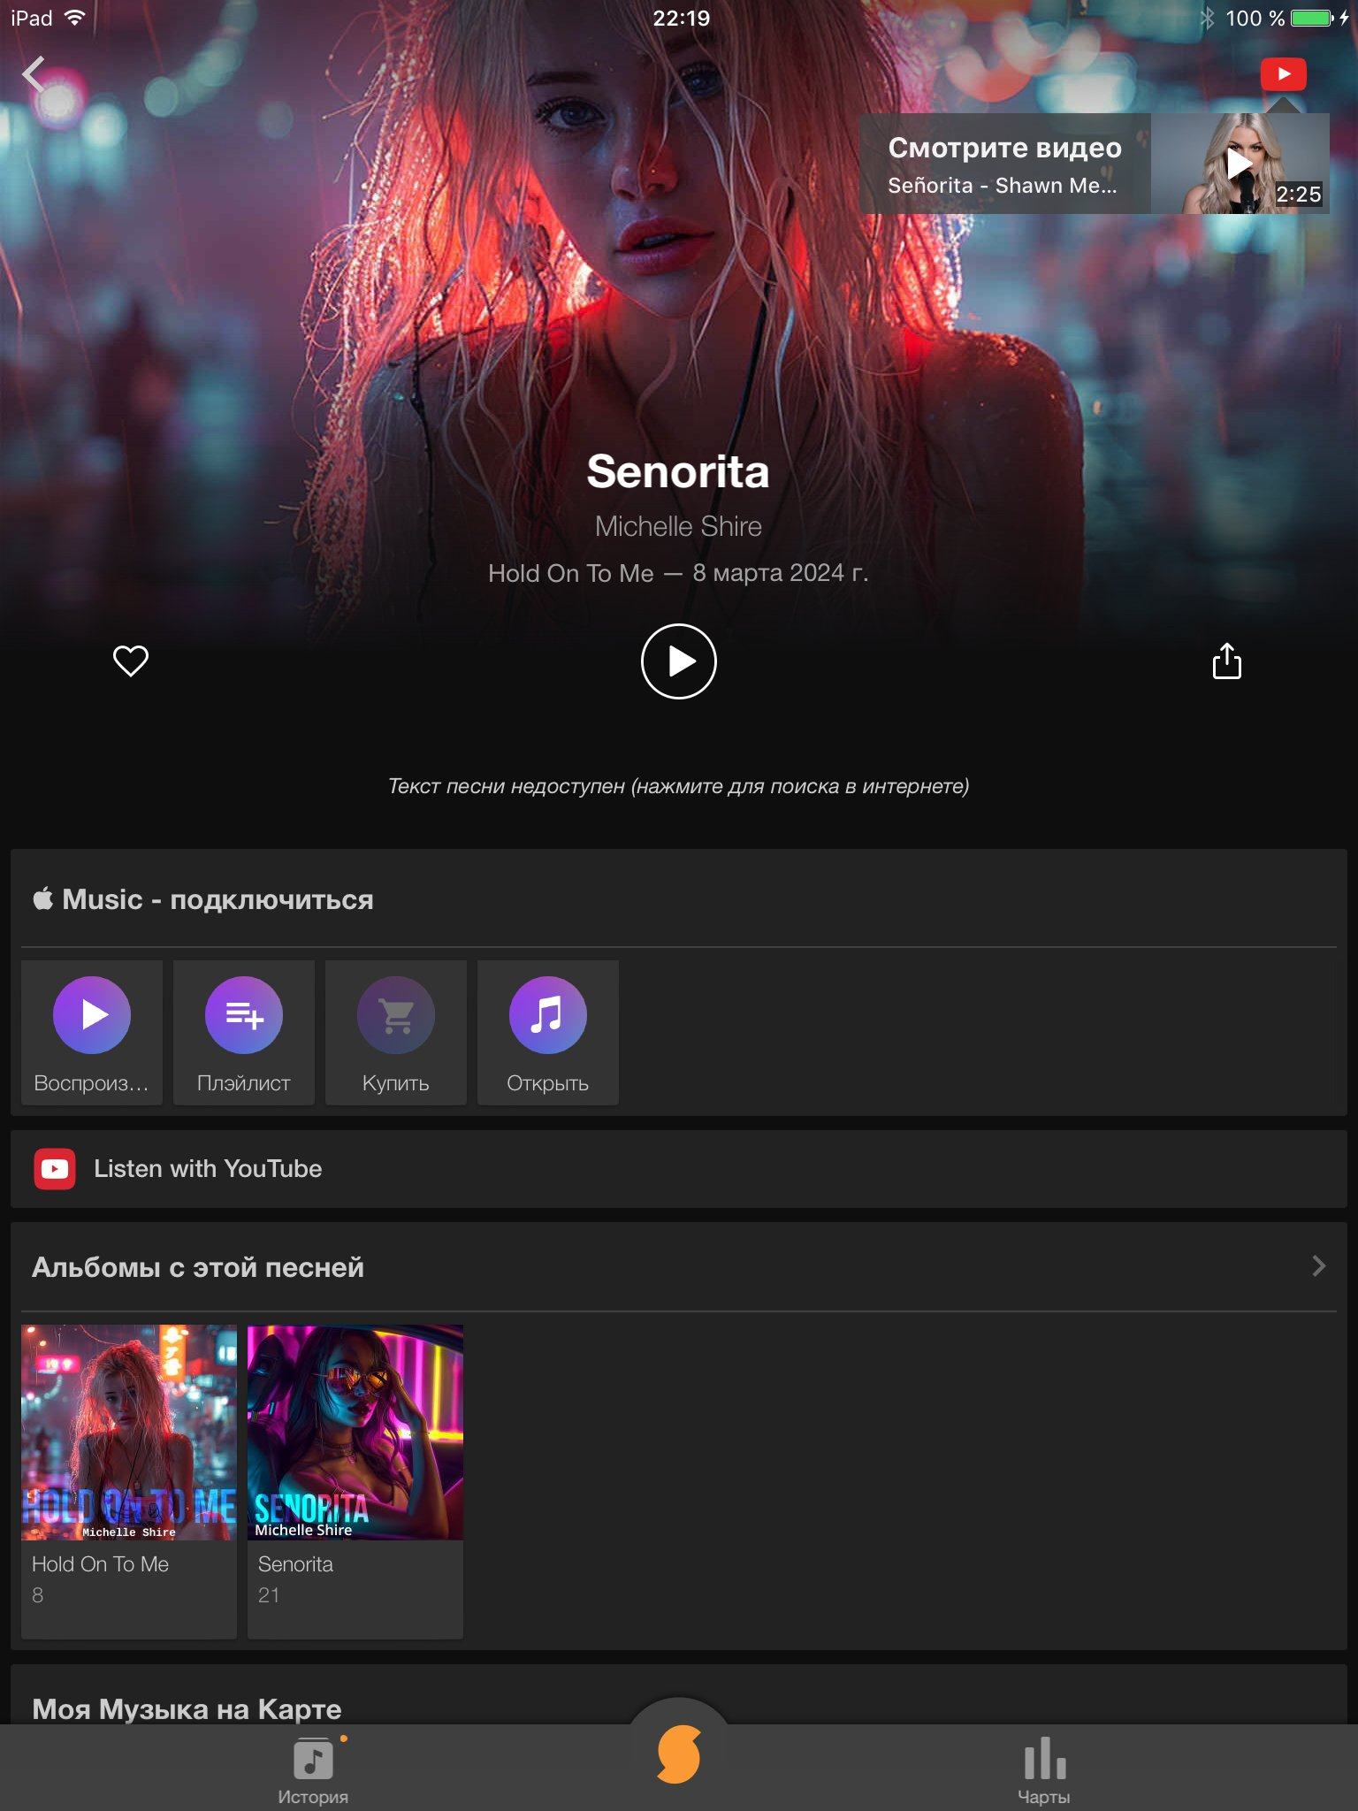Open the Hold On To Me album cover

pos(129,1433)
